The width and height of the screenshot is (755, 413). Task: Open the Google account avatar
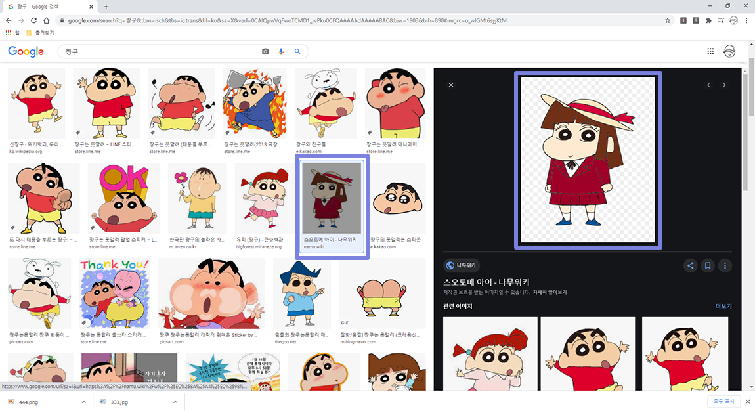coord(729,51)
